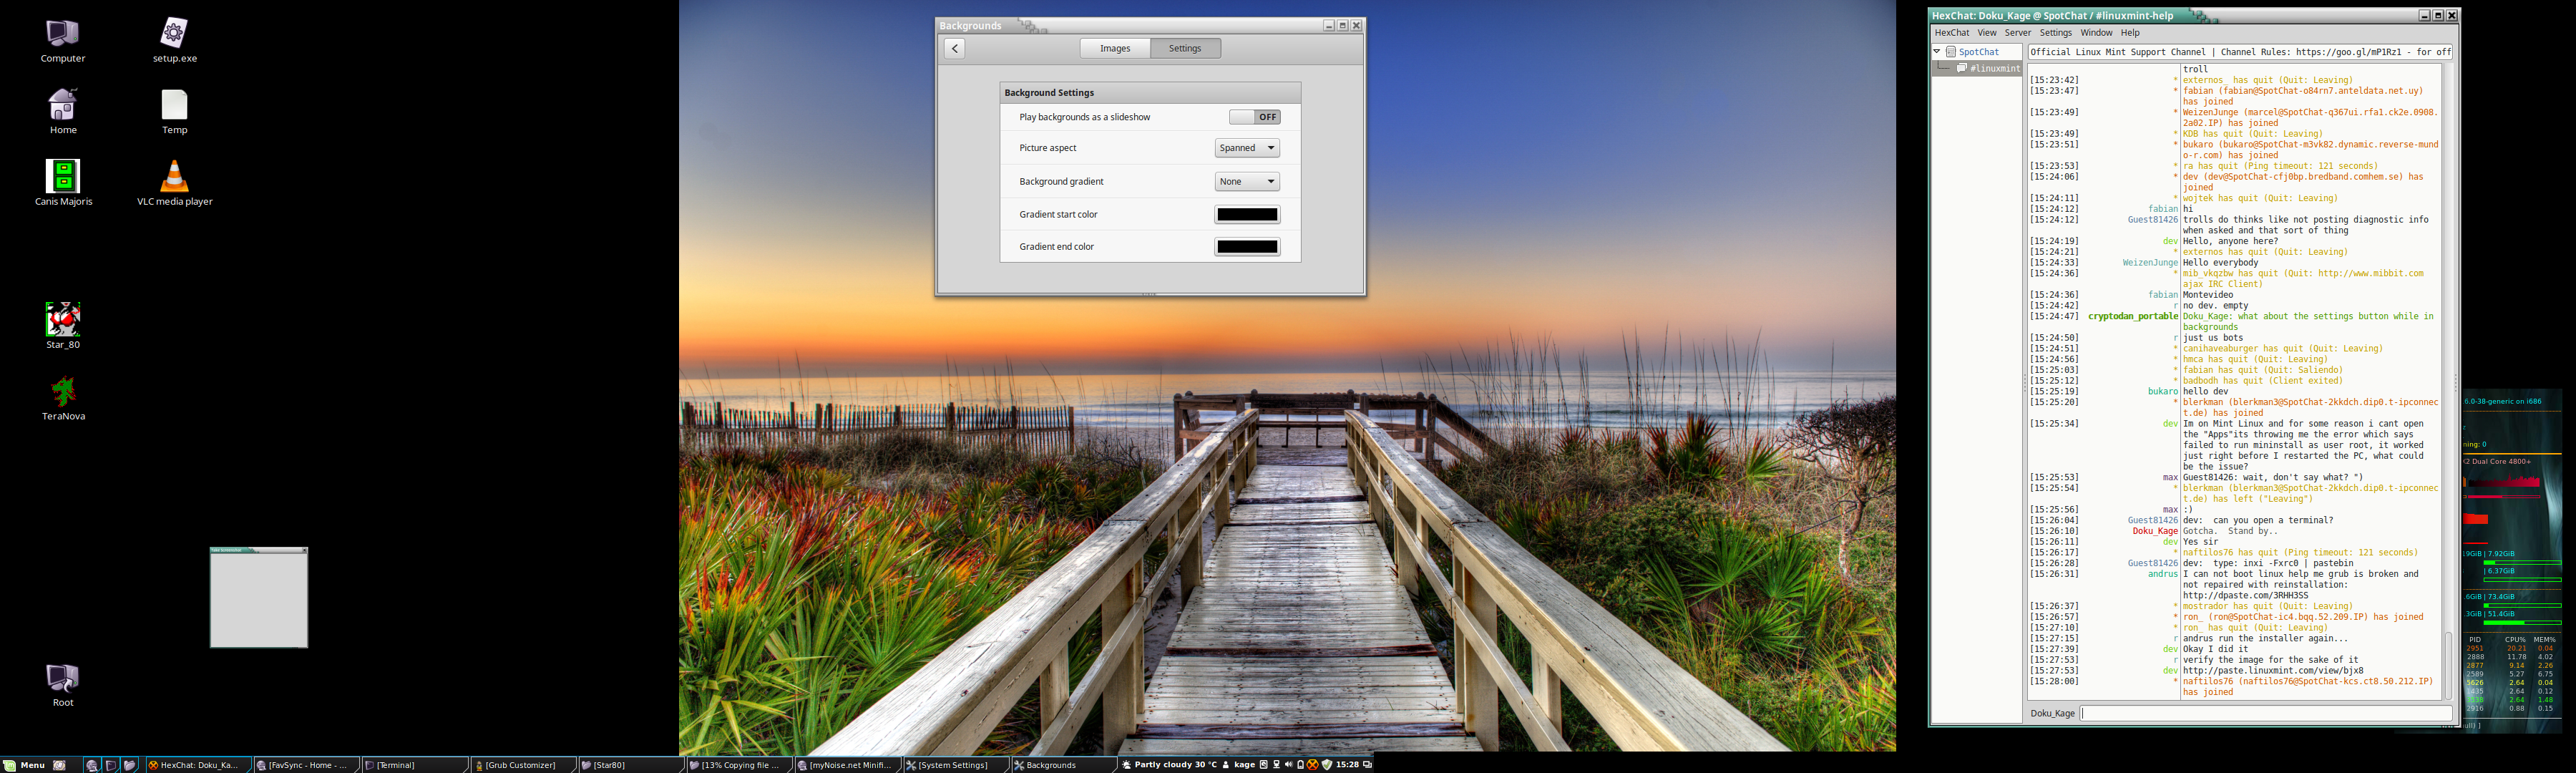Screen dimensions: 2576x773
Task: Open the network tray icon
Action: click(1276, 765)
